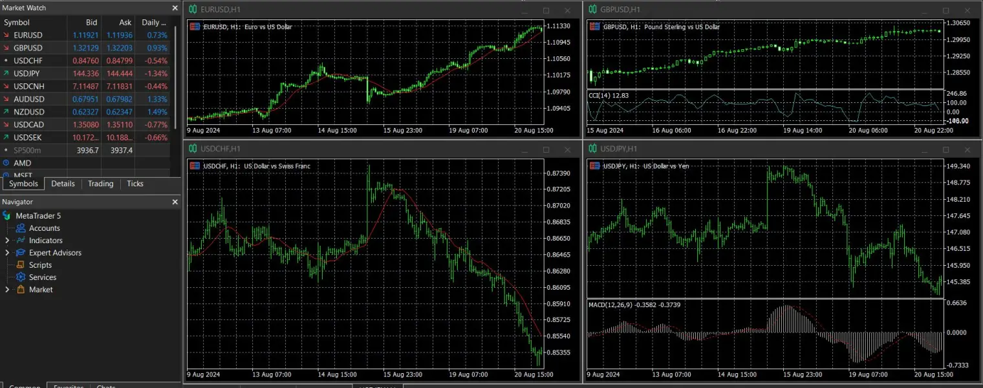Click the Indicators icon in Navigator

pyautogui.click(x=21, y=241)
